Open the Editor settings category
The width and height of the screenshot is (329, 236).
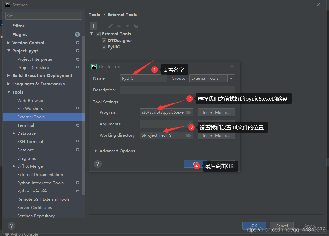click(x=18, y=26)
